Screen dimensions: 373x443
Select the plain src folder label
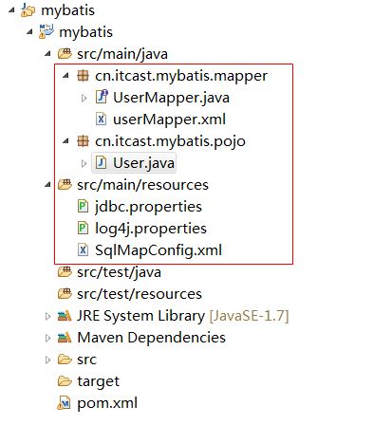coord(86,360)
